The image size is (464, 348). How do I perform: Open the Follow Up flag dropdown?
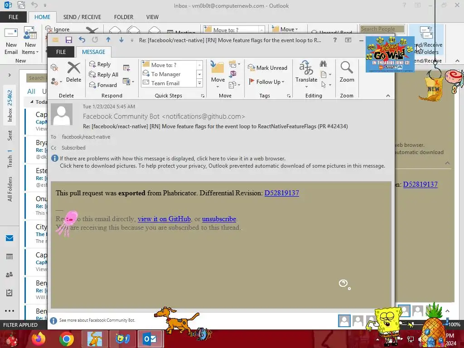[x=266, y=82]
